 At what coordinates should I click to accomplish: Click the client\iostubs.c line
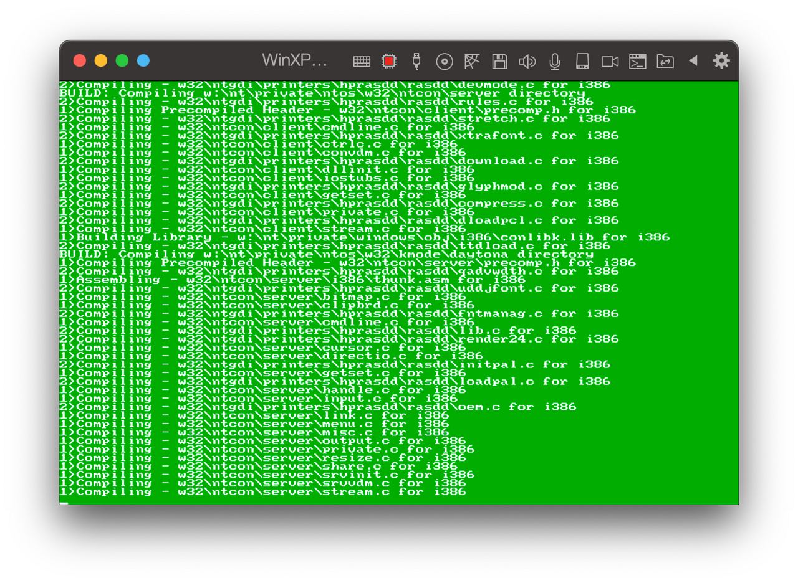[x=267, y=178]
